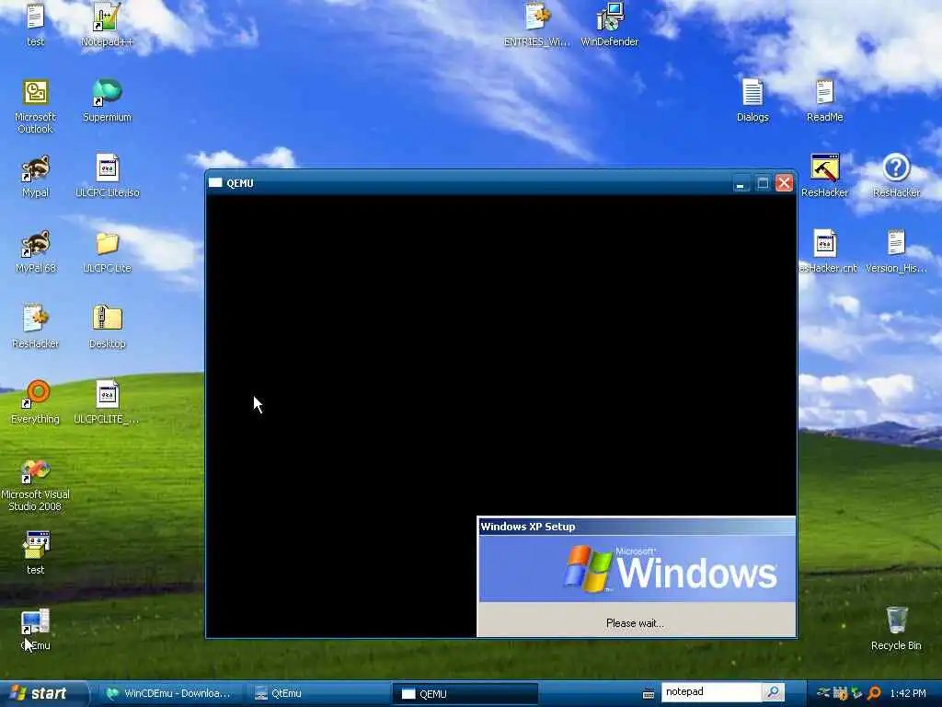Click the notepad search box in taskbar

711,692
